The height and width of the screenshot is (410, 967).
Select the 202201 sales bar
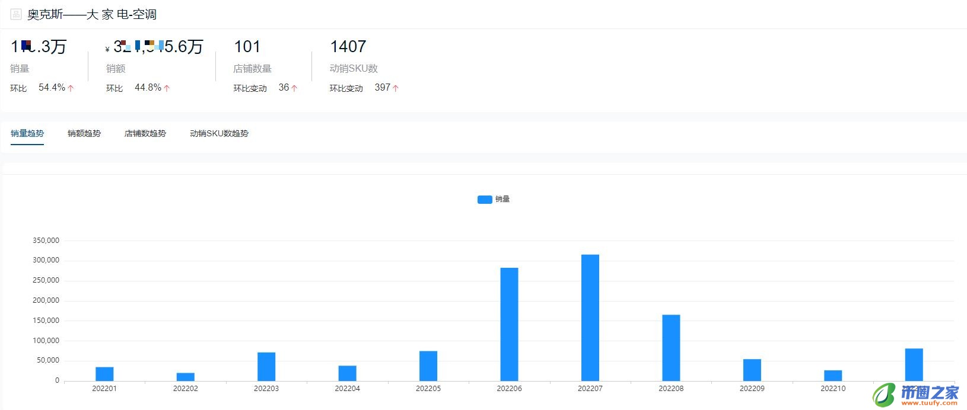(104, 374)
